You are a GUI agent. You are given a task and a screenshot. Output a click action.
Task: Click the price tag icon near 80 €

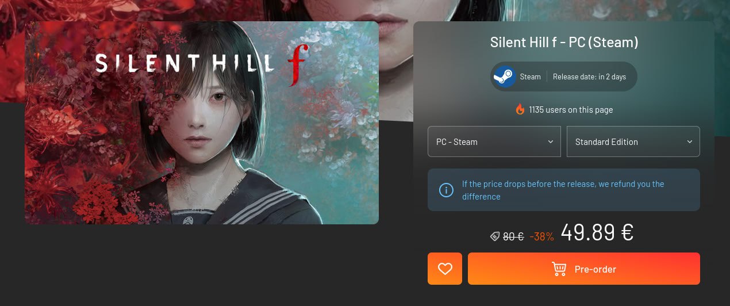pos(494,236)
